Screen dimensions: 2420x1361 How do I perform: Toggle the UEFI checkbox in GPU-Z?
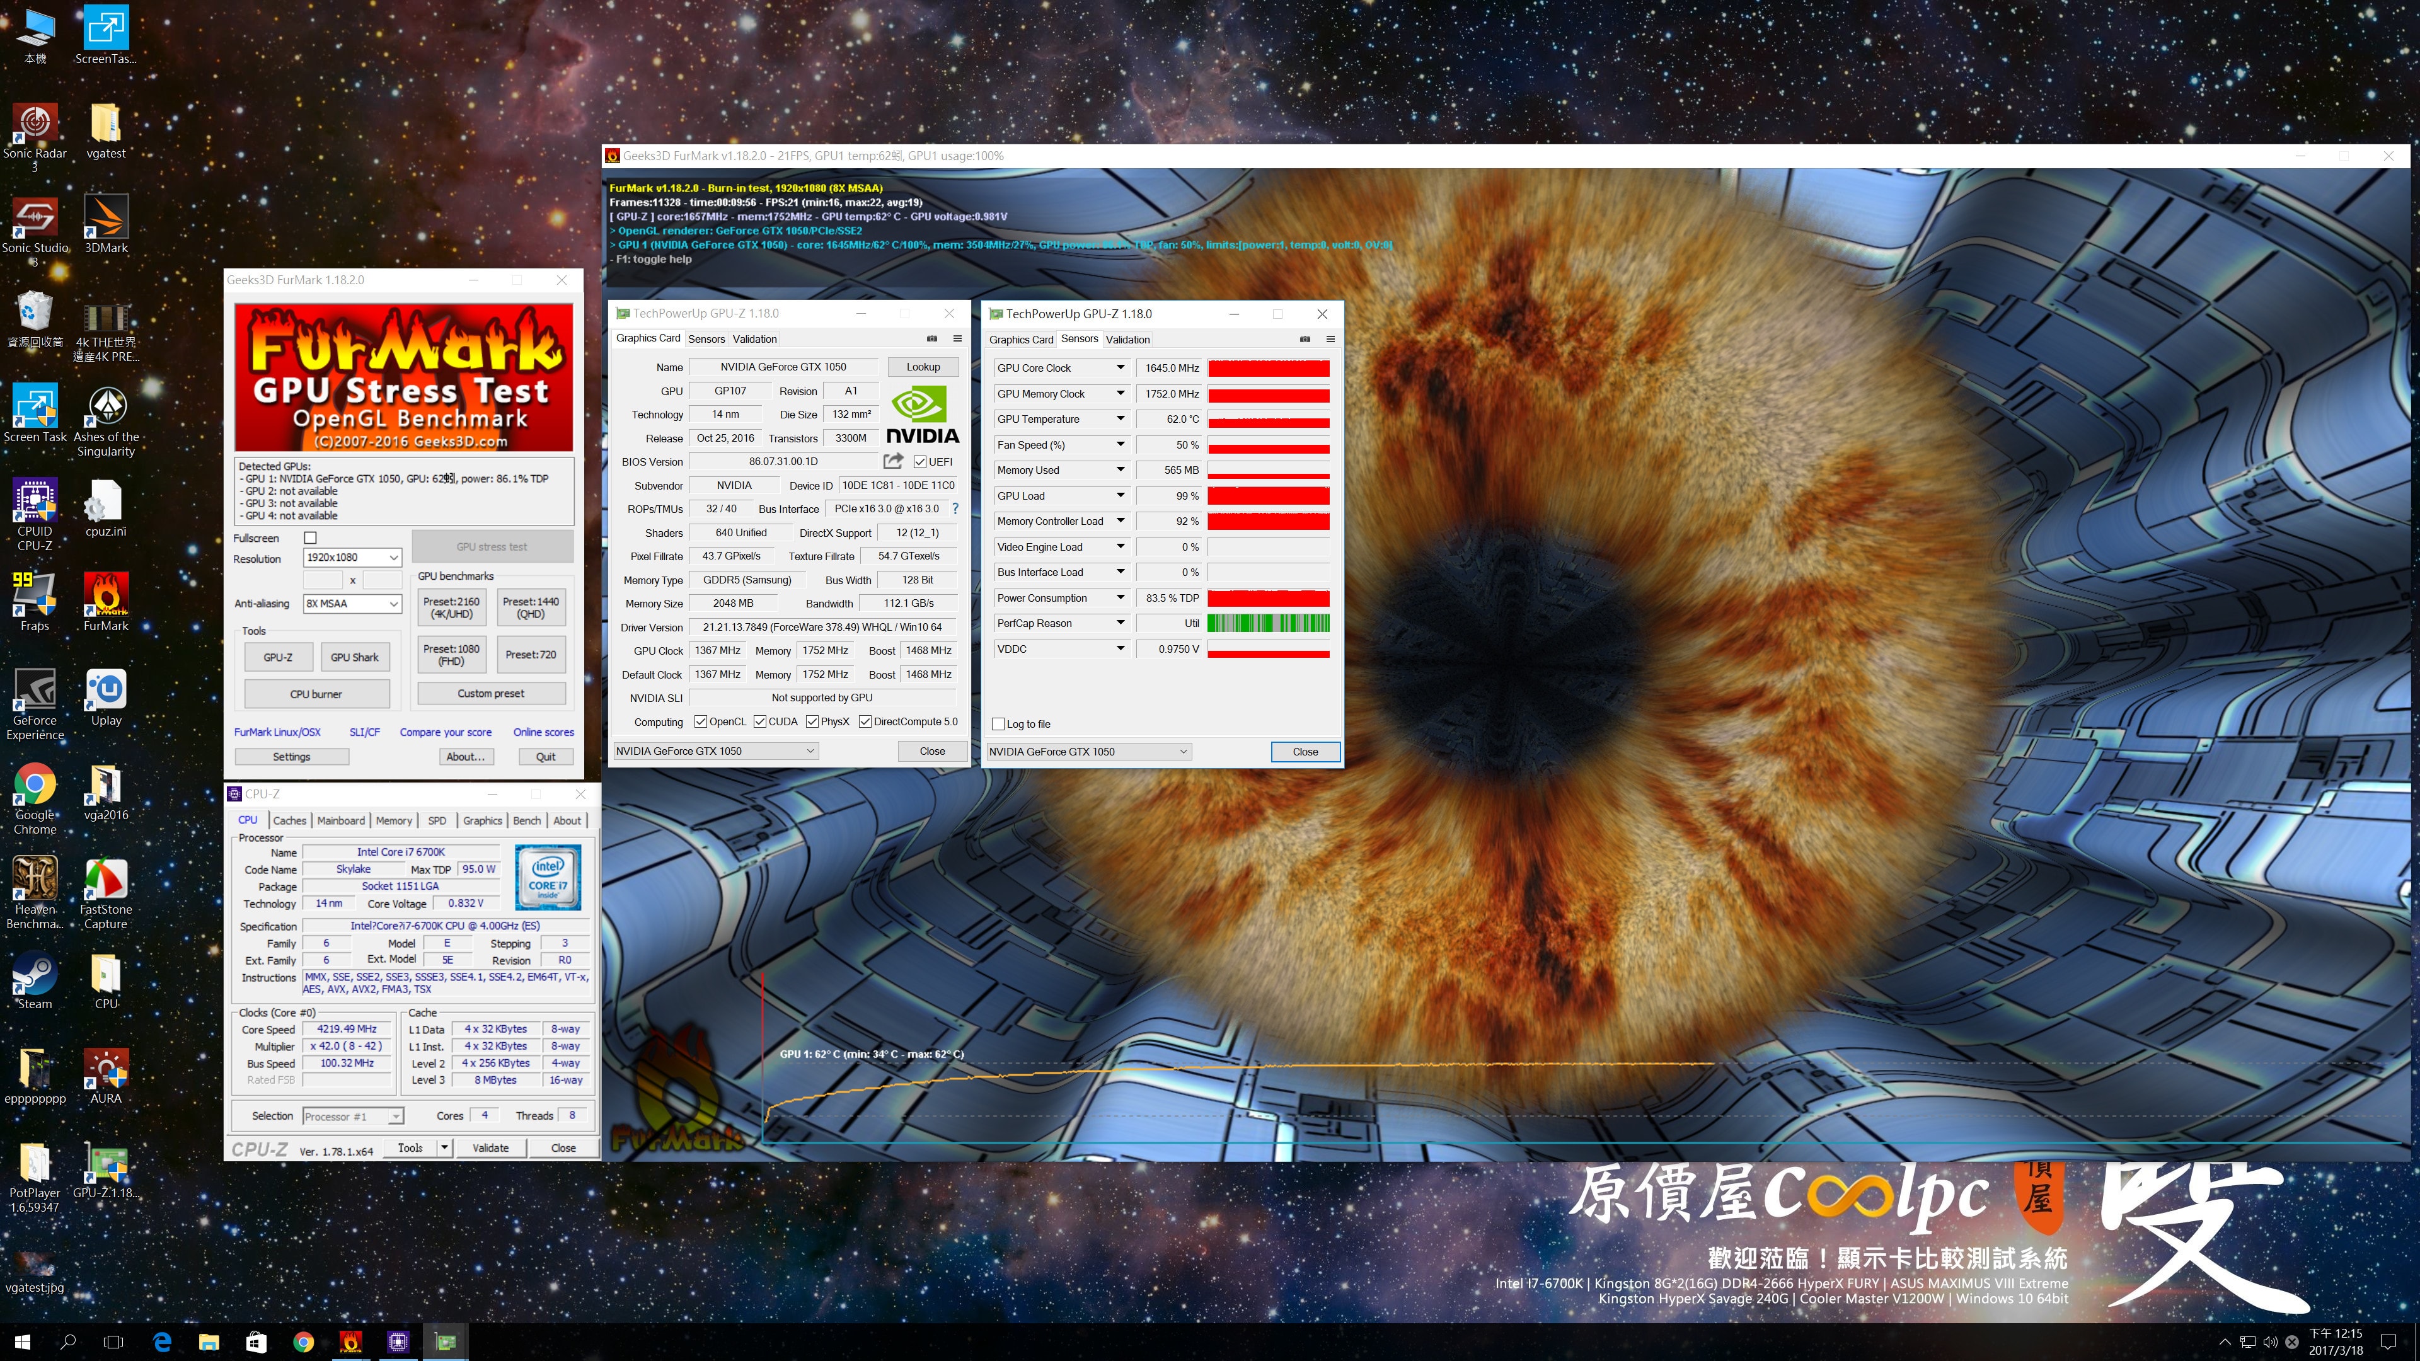919,461
